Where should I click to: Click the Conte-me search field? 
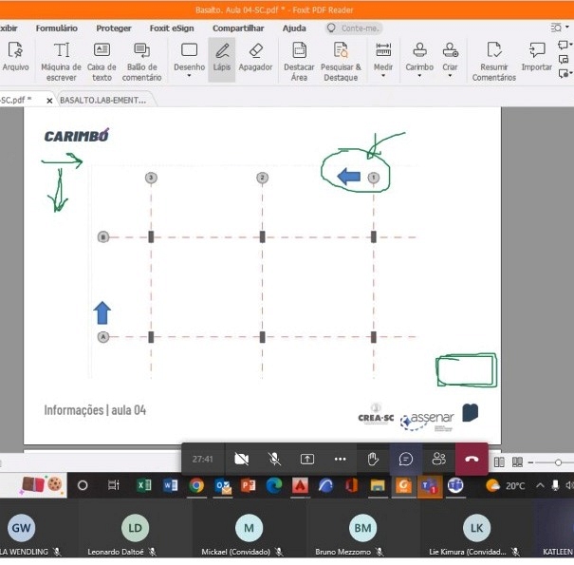coord(354,28)
